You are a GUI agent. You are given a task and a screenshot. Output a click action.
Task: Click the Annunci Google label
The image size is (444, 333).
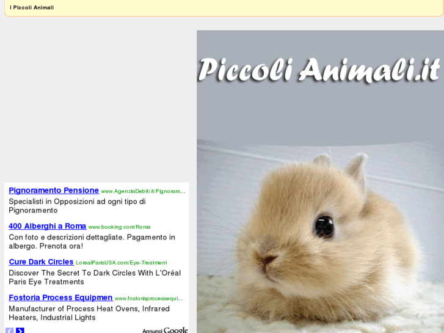click(165, 331)
